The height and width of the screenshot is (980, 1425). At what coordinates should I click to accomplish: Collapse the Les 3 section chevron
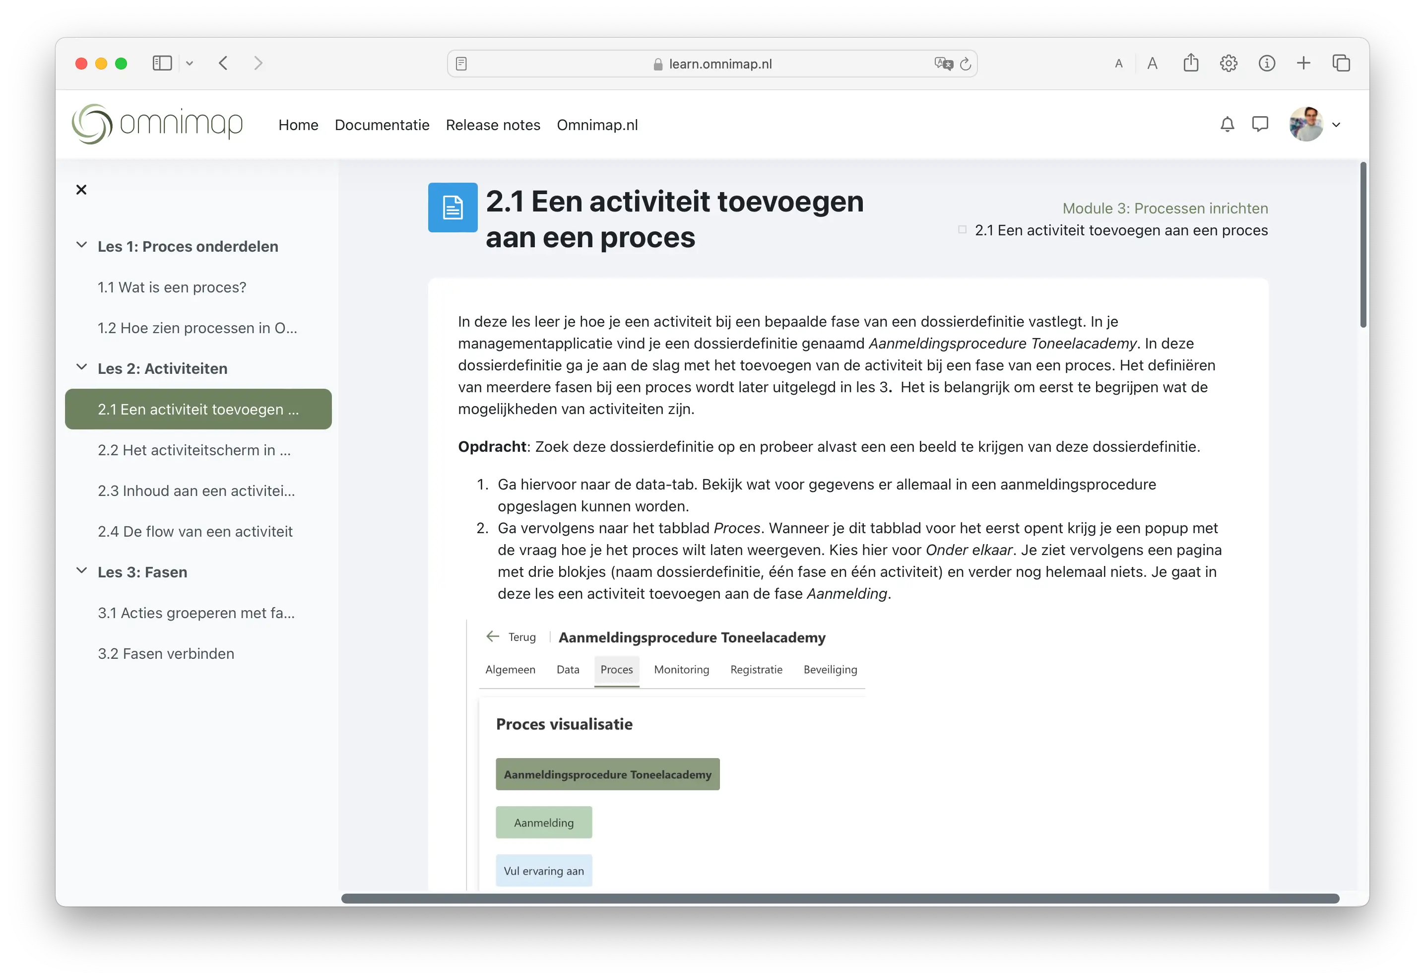[81, 570]
